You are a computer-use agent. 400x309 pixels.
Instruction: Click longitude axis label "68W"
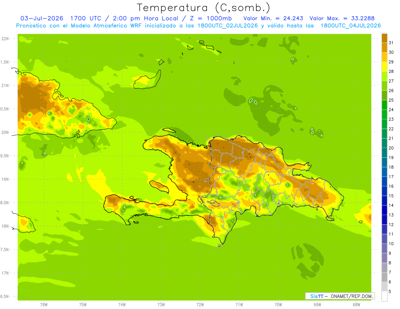356,305
